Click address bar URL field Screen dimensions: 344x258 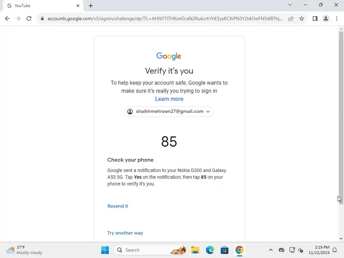point(165,19)
